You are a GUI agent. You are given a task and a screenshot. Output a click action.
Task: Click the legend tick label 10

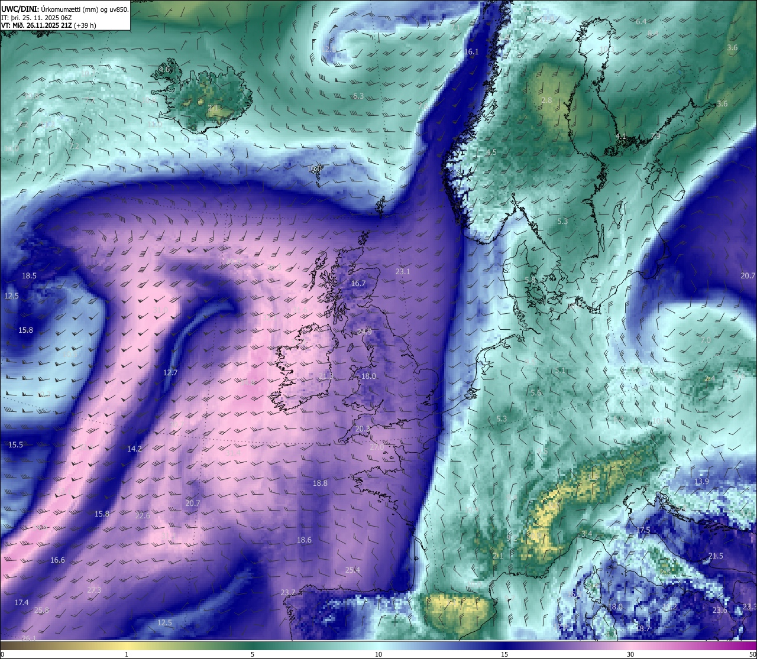pos(378,654)
